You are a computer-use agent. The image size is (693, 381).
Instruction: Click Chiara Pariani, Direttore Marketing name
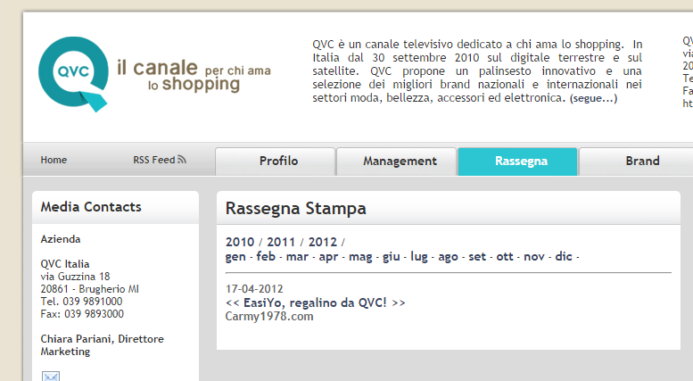[x=102, y=345]
